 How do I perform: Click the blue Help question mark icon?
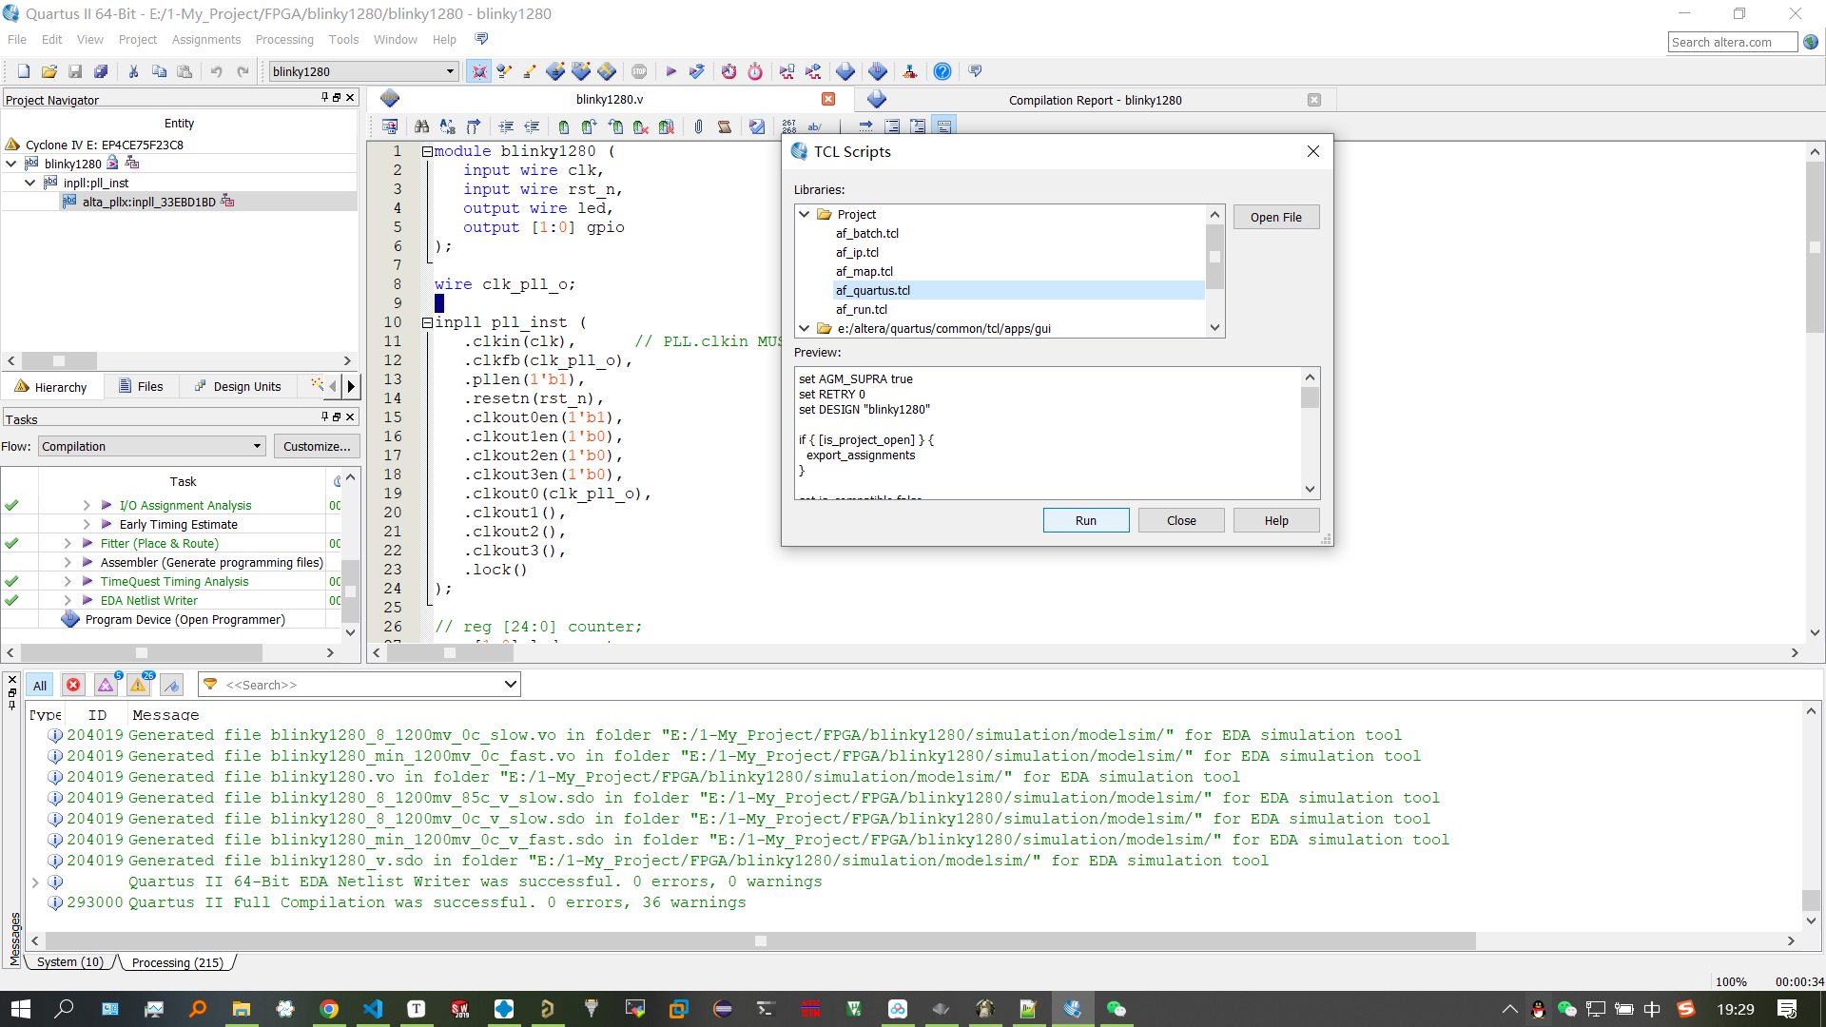click(x=942, y=71)
